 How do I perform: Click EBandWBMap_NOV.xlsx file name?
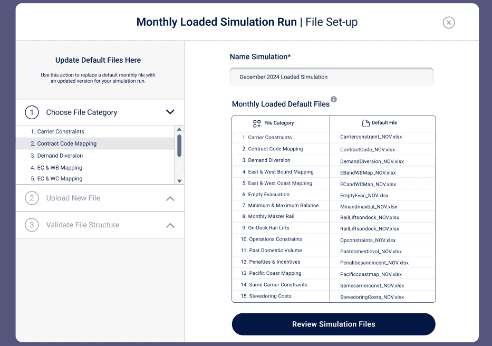368,172
